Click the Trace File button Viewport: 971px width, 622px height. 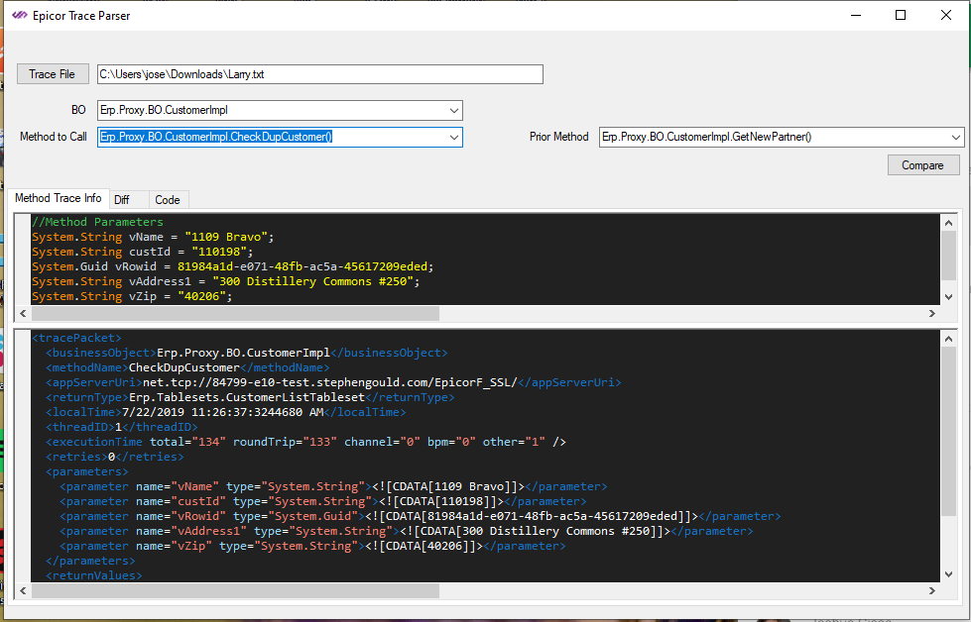[x=52, y=73]
